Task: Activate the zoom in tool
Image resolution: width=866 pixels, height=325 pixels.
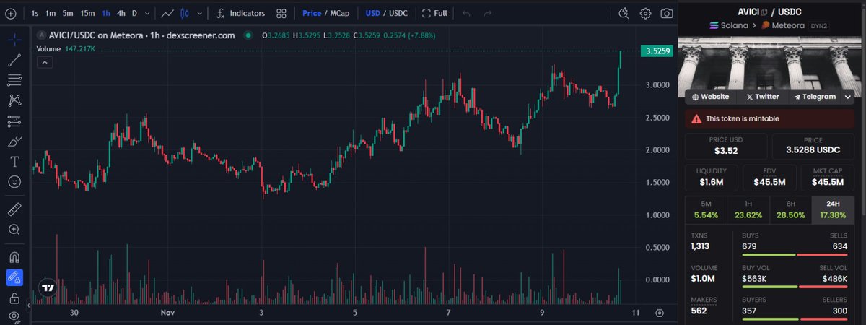Action: coord(14,230)
